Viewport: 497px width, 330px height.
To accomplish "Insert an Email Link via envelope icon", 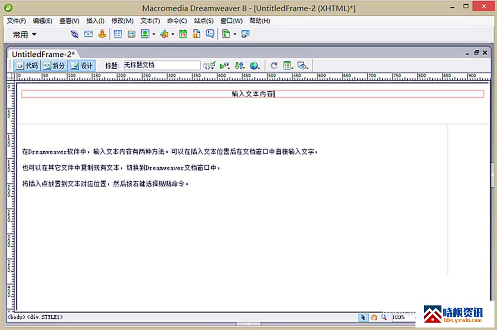I will (88, 34).
